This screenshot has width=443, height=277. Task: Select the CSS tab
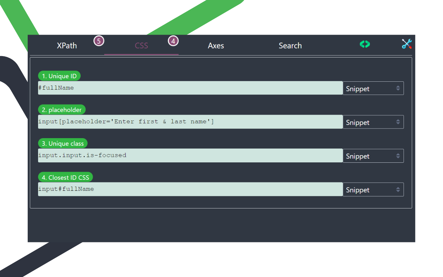[x=142, y=45]
